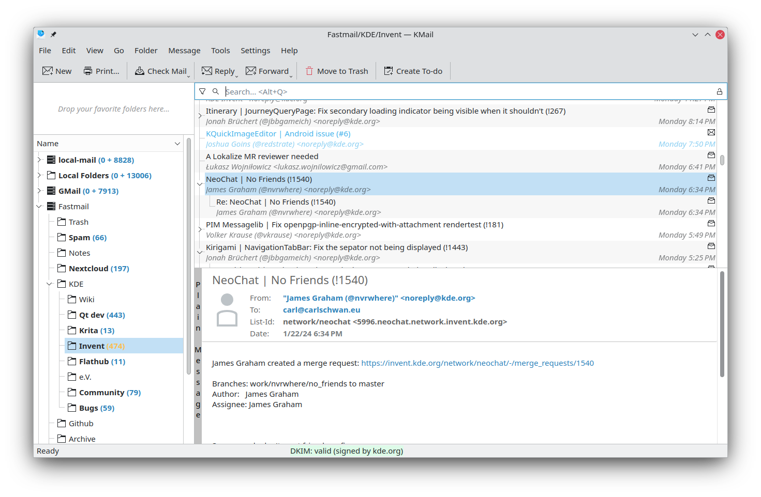Open the NeoChat merge request link

point(478,363)
